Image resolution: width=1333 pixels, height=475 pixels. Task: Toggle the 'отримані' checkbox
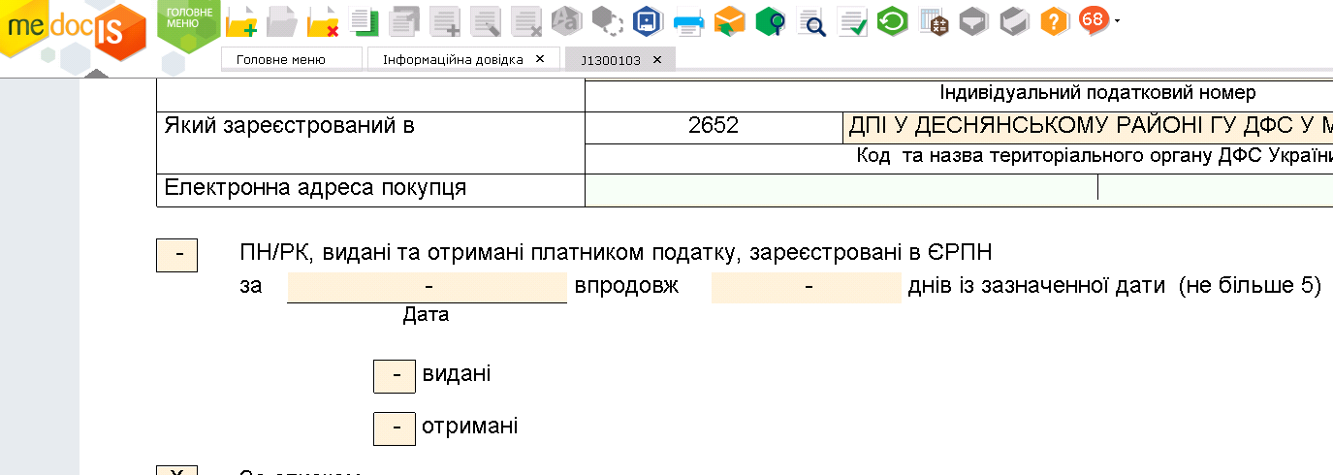click(394, 427)
